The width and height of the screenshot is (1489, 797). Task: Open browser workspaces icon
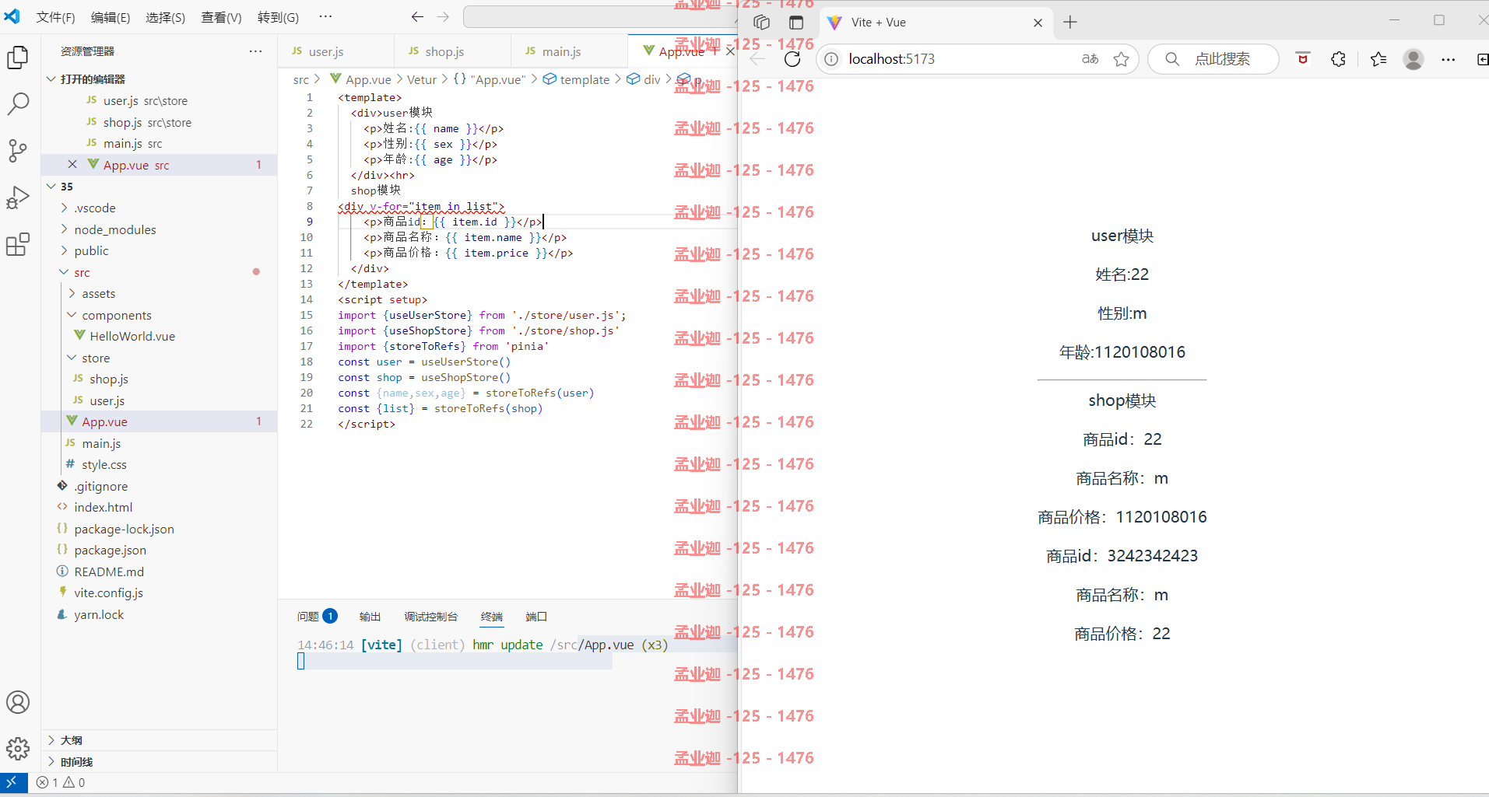pyautogui.click(x=761, y=23)
